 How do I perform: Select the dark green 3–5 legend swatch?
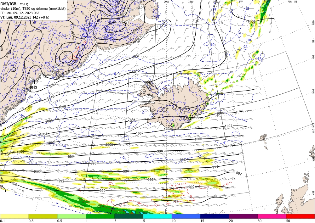click(x=129, y=216)
